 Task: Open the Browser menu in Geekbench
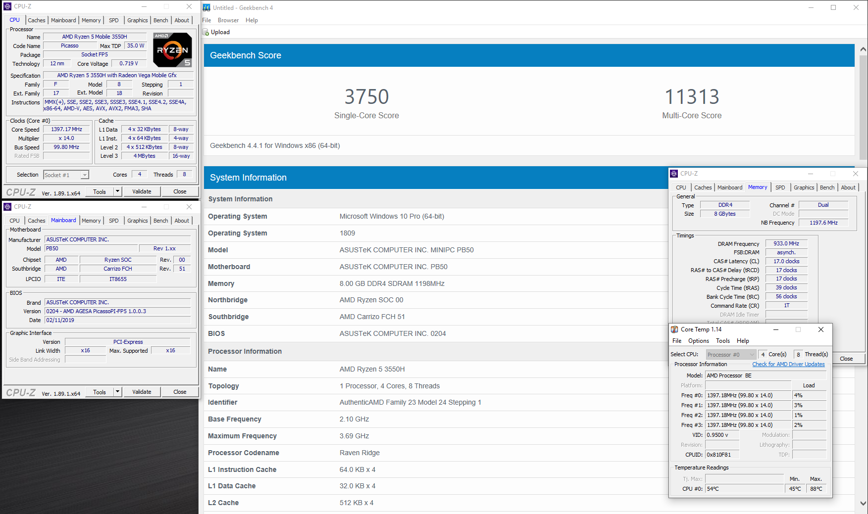228,20
